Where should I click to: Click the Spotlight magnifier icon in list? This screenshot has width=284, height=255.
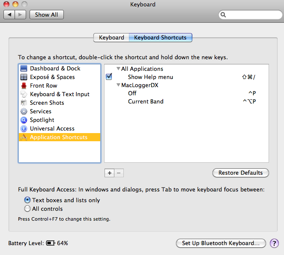coord(24,120)
